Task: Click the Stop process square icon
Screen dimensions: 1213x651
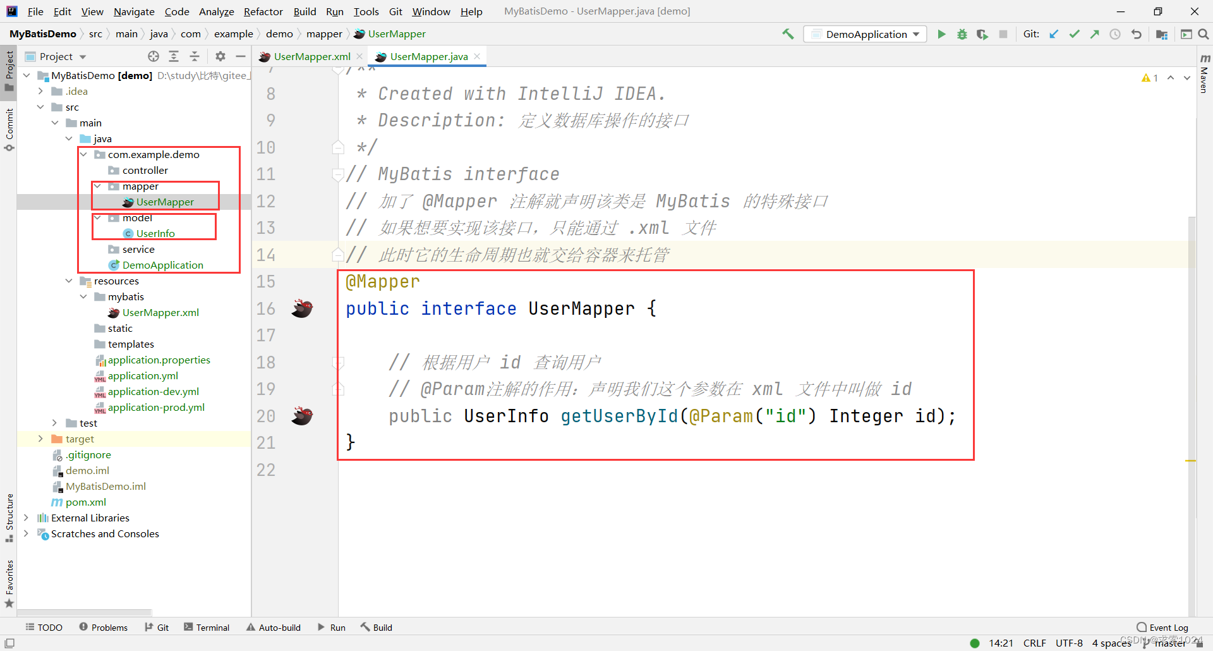Action: click(x=1003, y=34)
